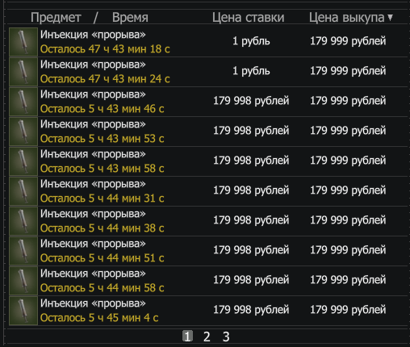
Task: Click item name in row 5 ч 44 мин 31 с
Action: (x=93, y=184)
